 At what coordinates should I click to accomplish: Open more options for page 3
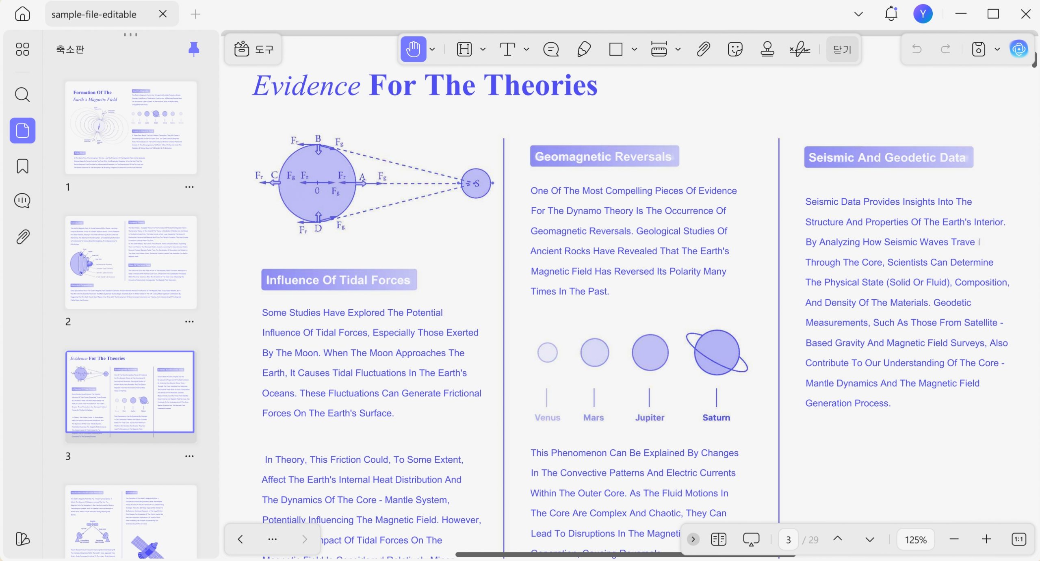click(189, 456)
